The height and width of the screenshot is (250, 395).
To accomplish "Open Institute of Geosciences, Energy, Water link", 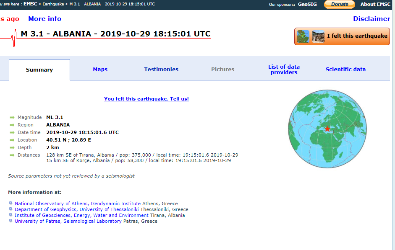I will click(x=81, y=215).
